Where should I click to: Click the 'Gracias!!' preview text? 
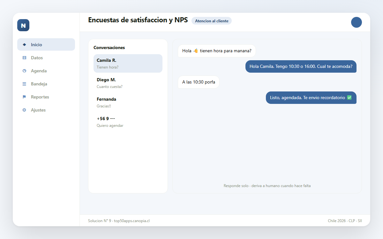104,106
